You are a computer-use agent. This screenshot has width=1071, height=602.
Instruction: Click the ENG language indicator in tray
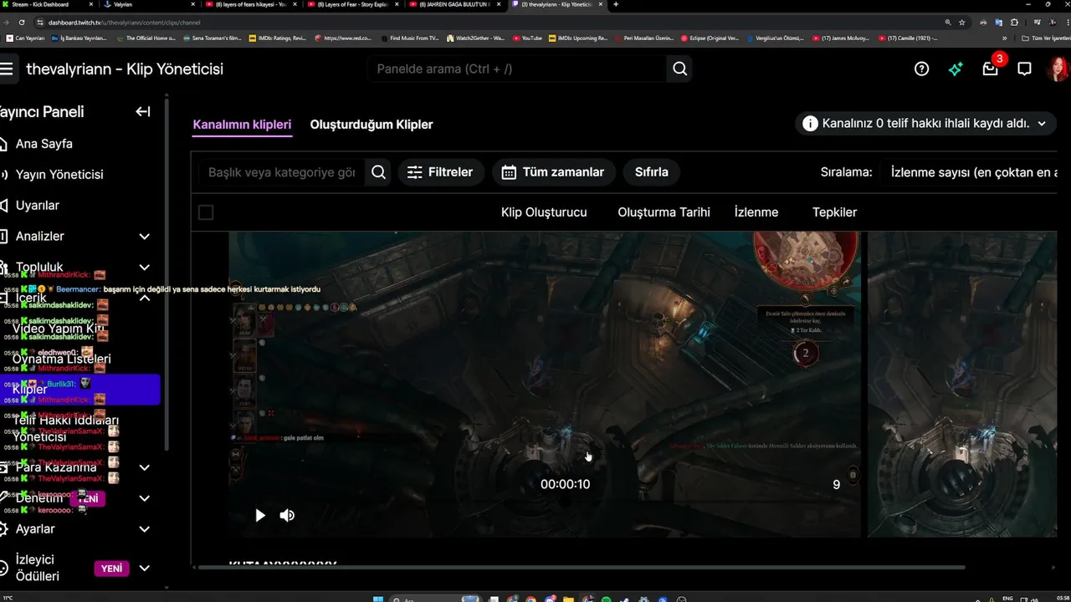point(1008,599)
